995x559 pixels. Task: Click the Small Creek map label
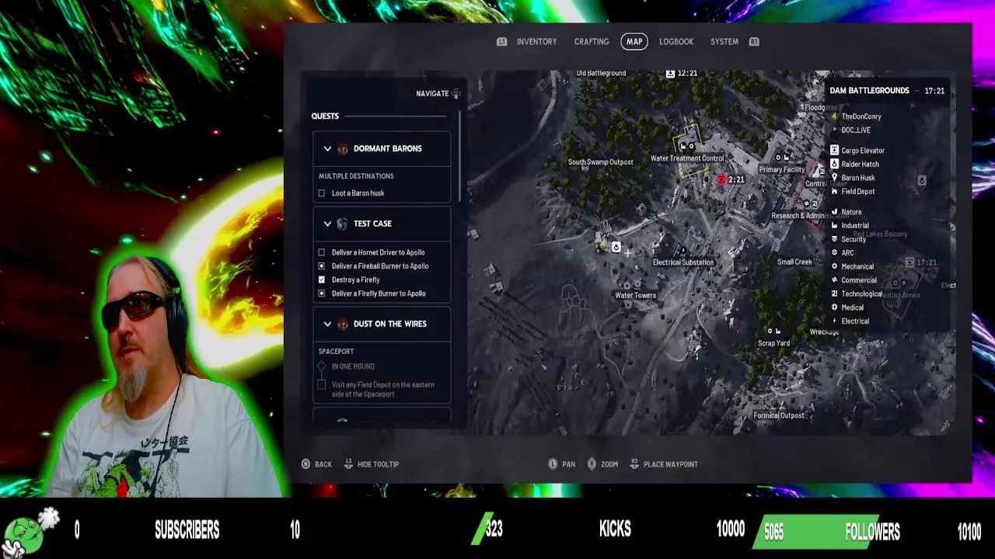pyautogui.click(x=794, y=262)
